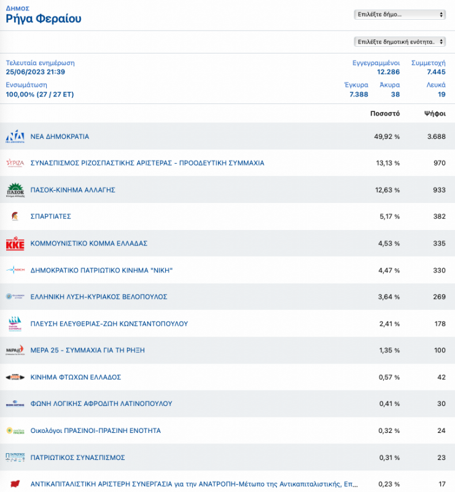Click the 335 votes cell

tap(439, 244)
